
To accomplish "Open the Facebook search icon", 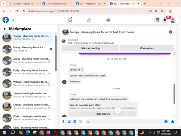I will 13,20.
